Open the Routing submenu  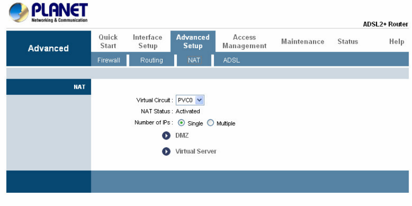point(151,60)
